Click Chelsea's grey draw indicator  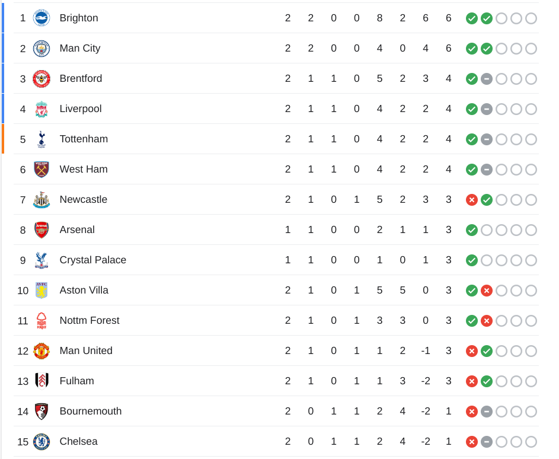[487, 442]
